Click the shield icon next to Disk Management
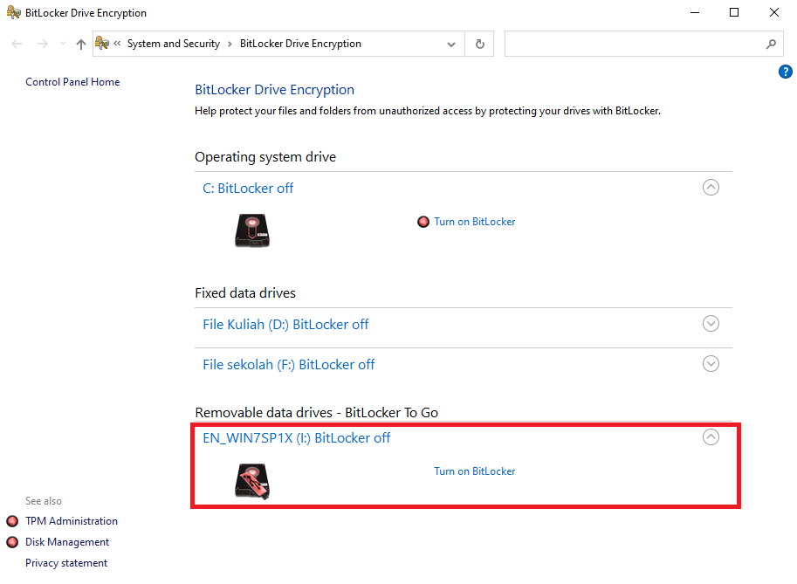 12,542
